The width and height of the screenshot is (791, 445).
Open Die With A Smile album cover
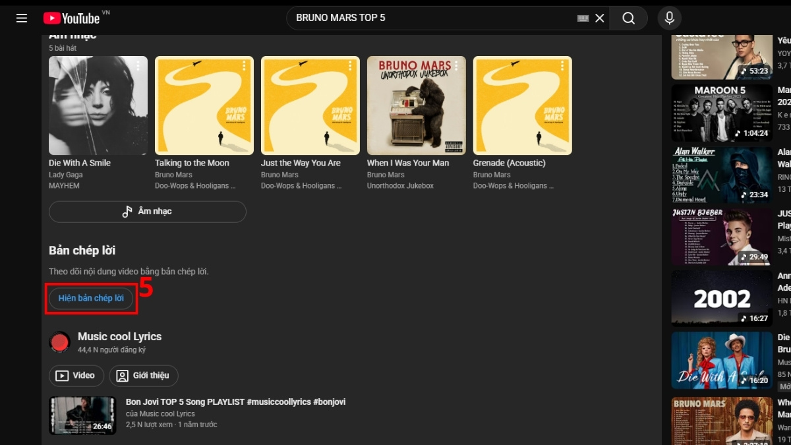pyautogui.click(x=98, y=105)
